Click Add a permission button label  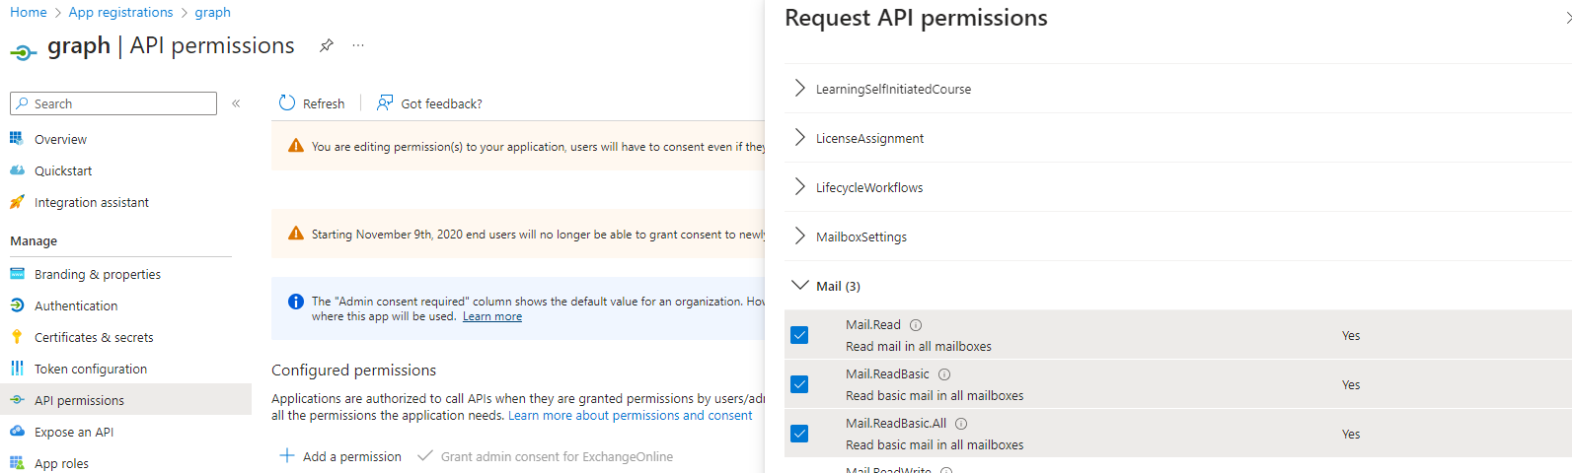[352, 456]
